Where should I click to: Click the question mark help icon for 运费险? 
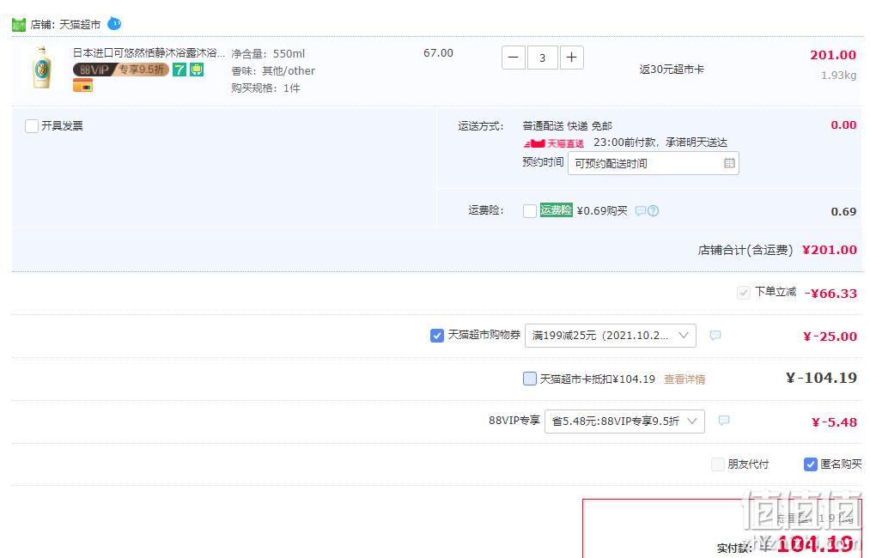point(653,211)
